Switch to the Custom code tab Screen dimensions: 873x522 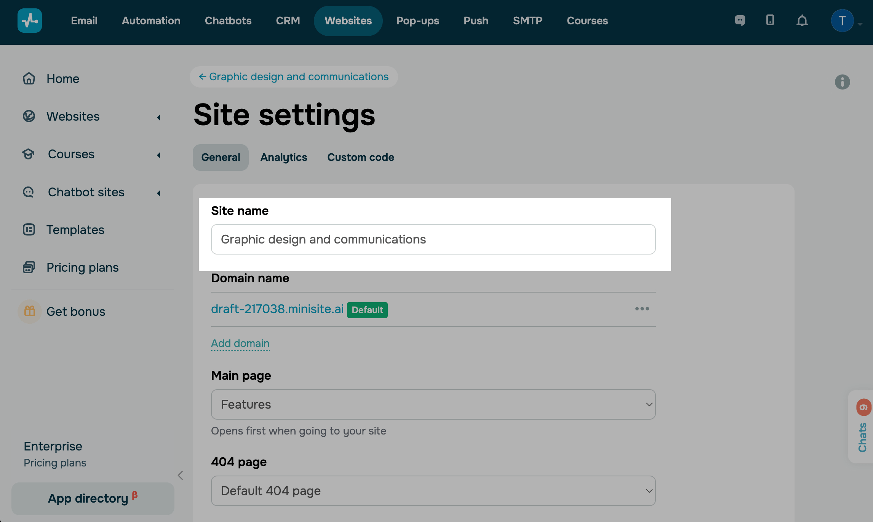360,157
